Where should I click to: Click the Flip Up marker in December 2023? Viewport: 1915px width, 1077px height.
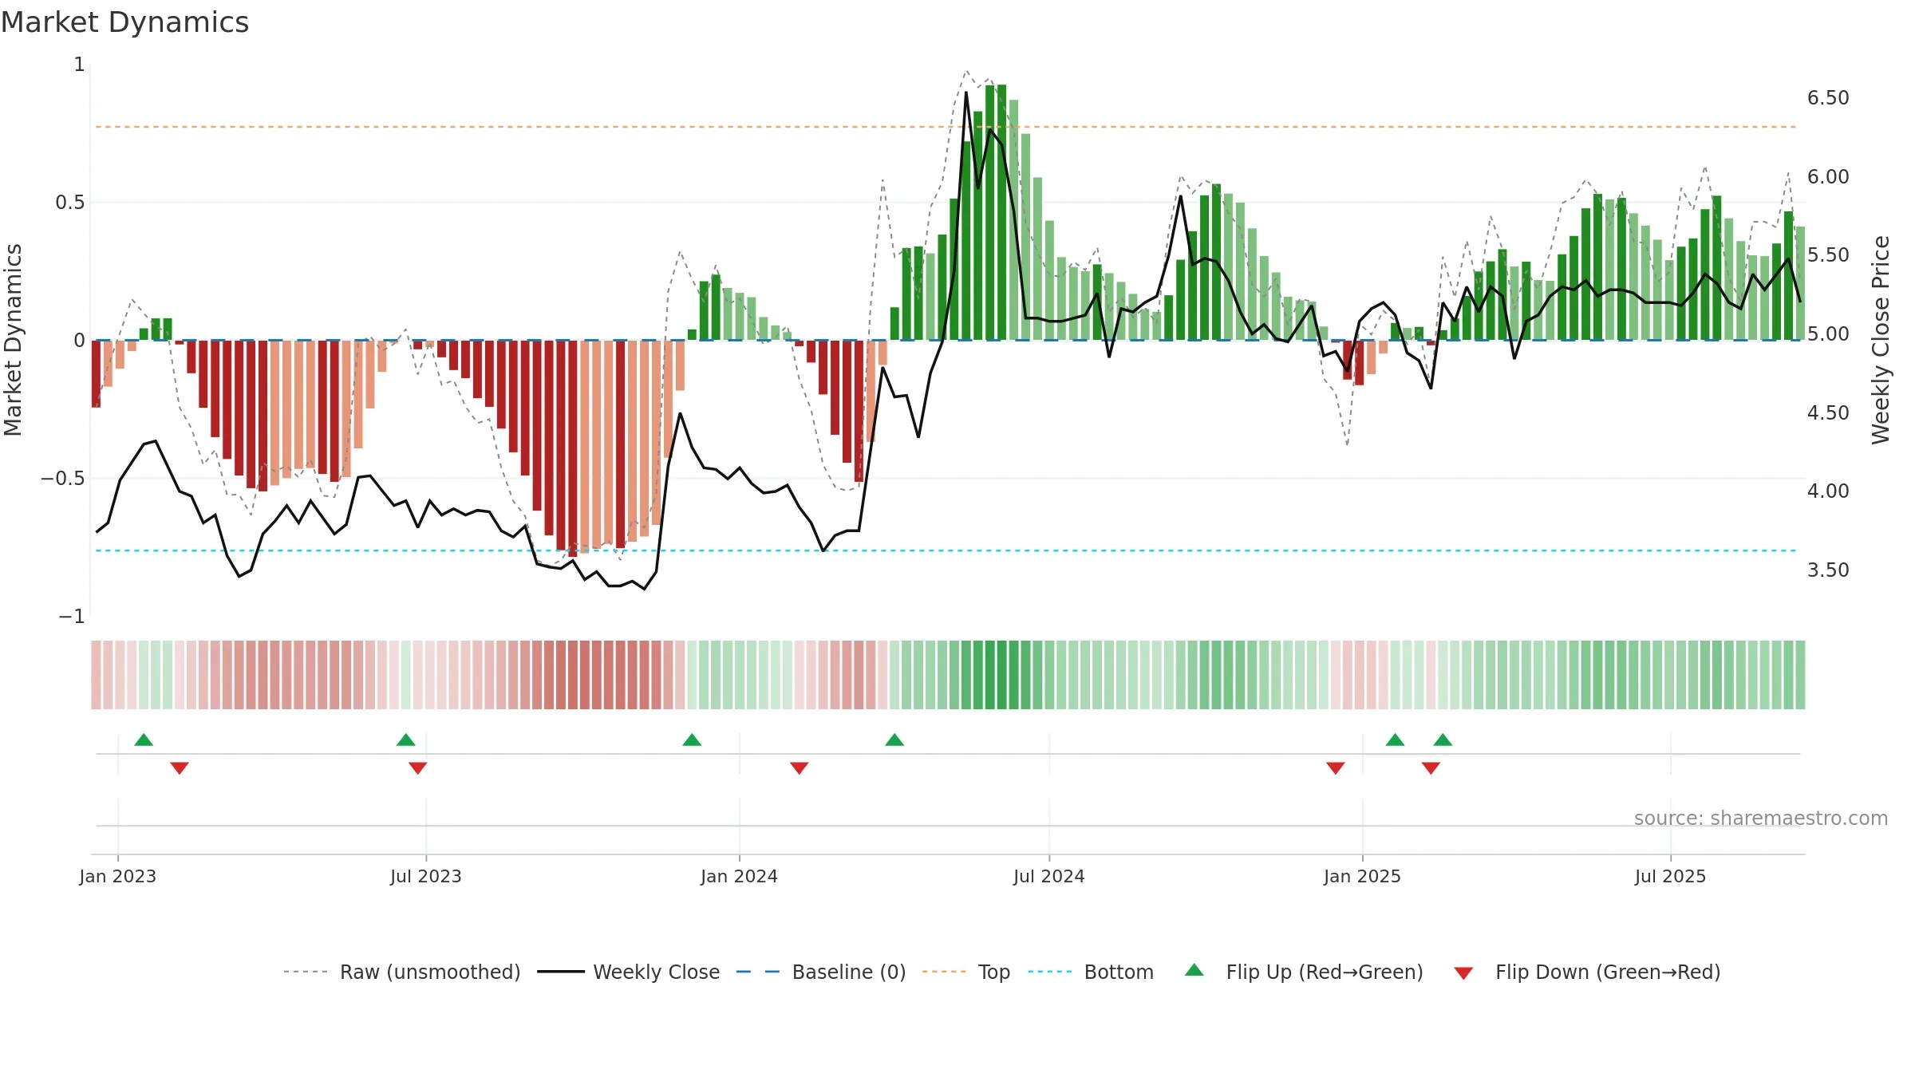692,740
